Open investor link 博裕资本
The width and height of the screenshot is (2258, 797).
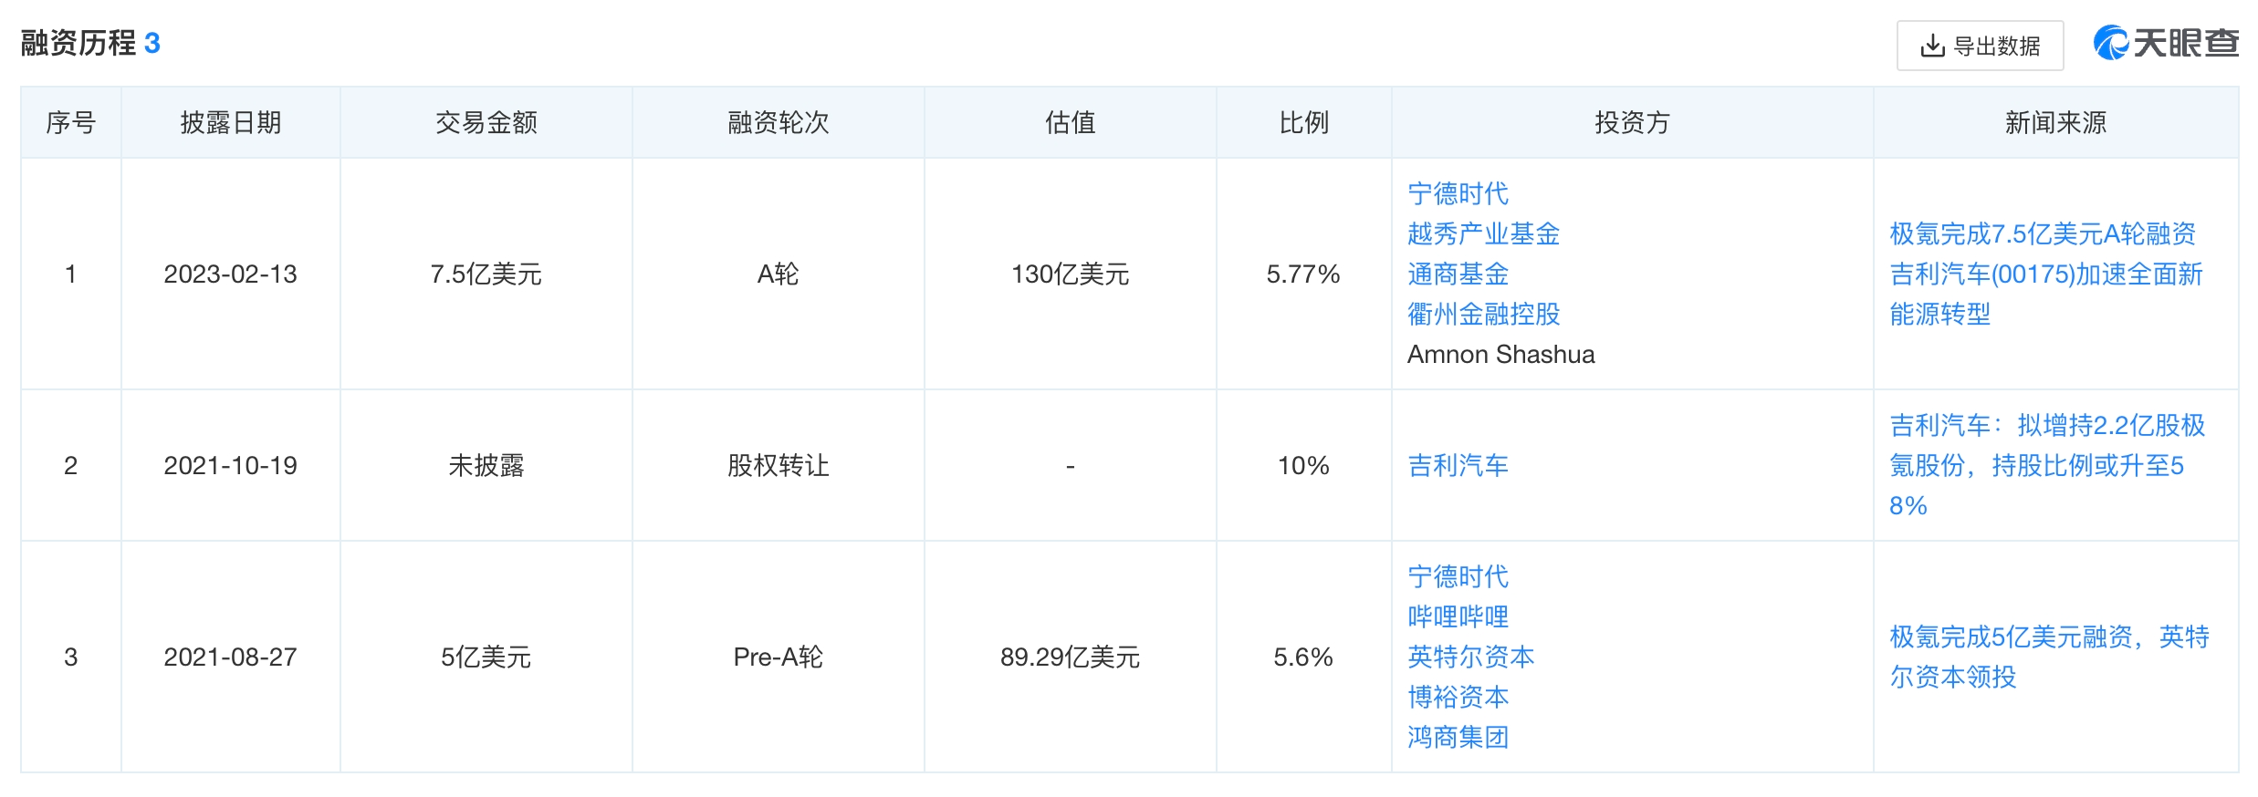pos(1458,697)
